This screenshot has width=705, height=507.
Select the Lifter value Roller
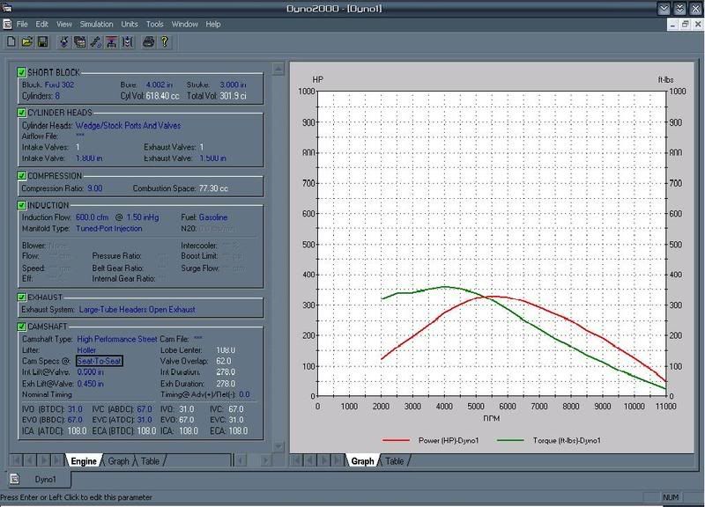pos(86,350)
